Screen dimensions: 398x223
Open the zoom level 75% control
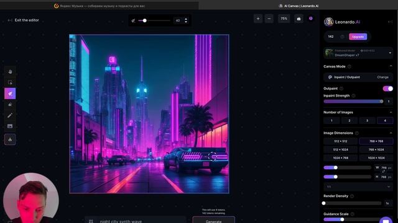pos(284,19)
